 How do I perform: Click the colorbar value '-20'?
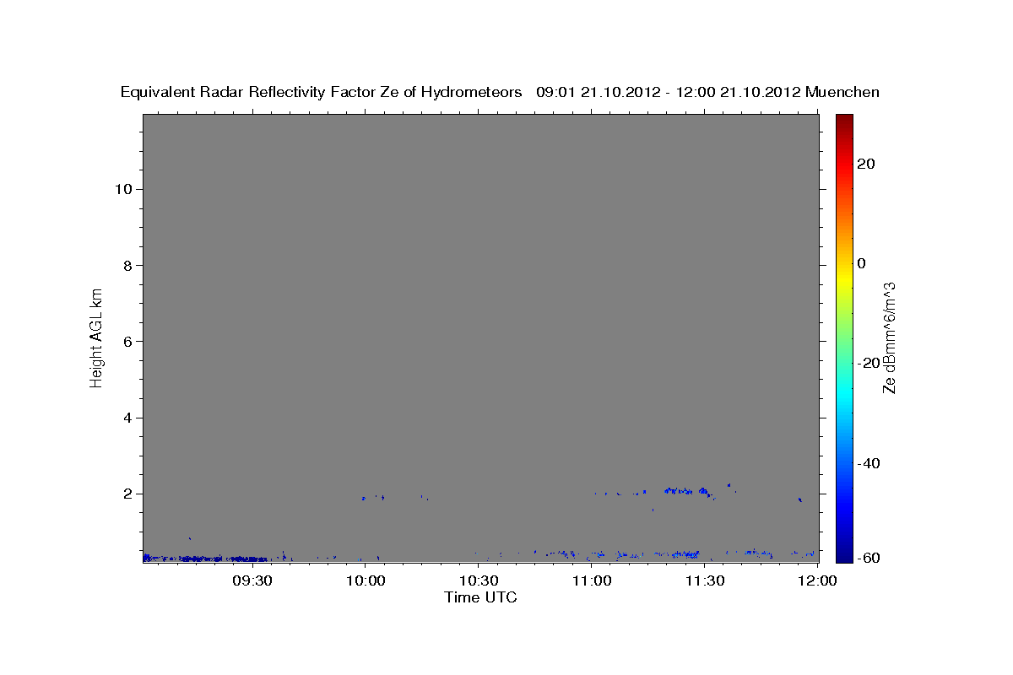[x=869, y=363]
